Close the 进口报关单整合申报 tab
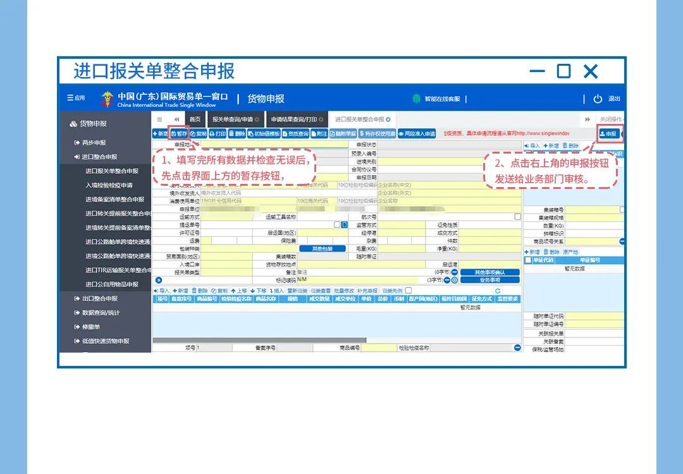This screenshot has width=683, height=474. (x=388, y=119)
